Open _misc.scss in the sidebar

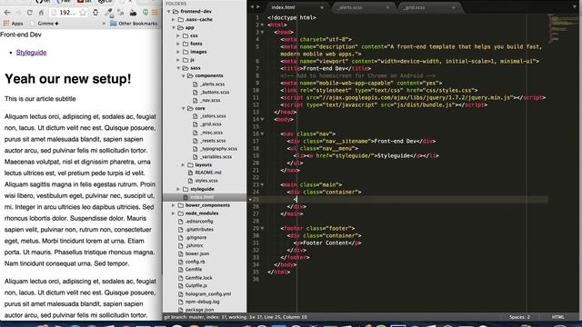(211, 133)
